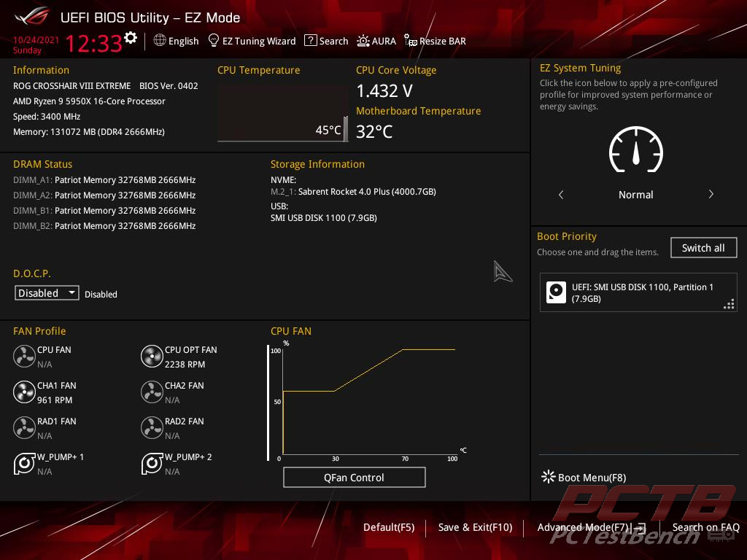Screen dimensions: 747x560
Task: Open Boot Menu(F8)
Action: 584,477
